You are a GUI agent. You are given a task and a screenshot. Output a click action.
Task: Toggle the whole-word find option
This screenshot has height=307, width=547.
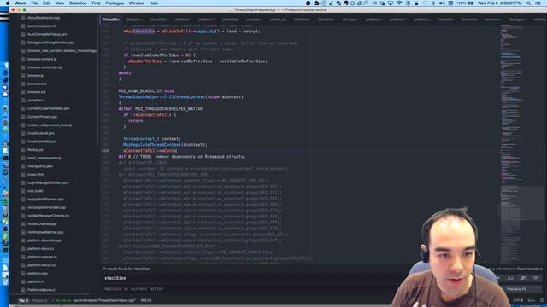click(536, 278)
